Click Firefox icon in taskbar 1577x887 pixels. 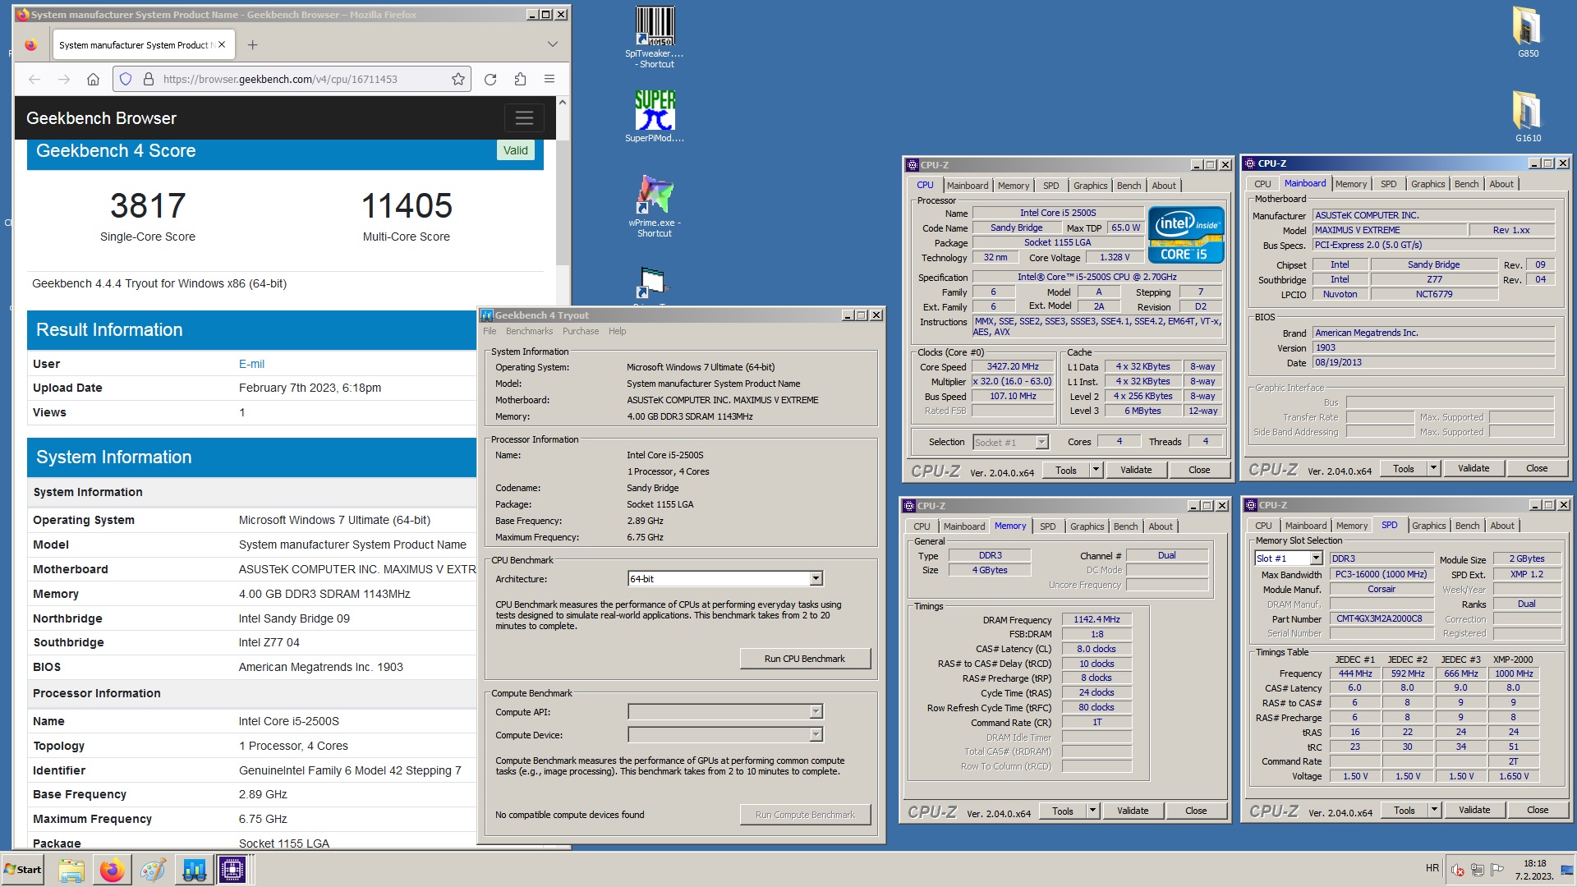112,870
